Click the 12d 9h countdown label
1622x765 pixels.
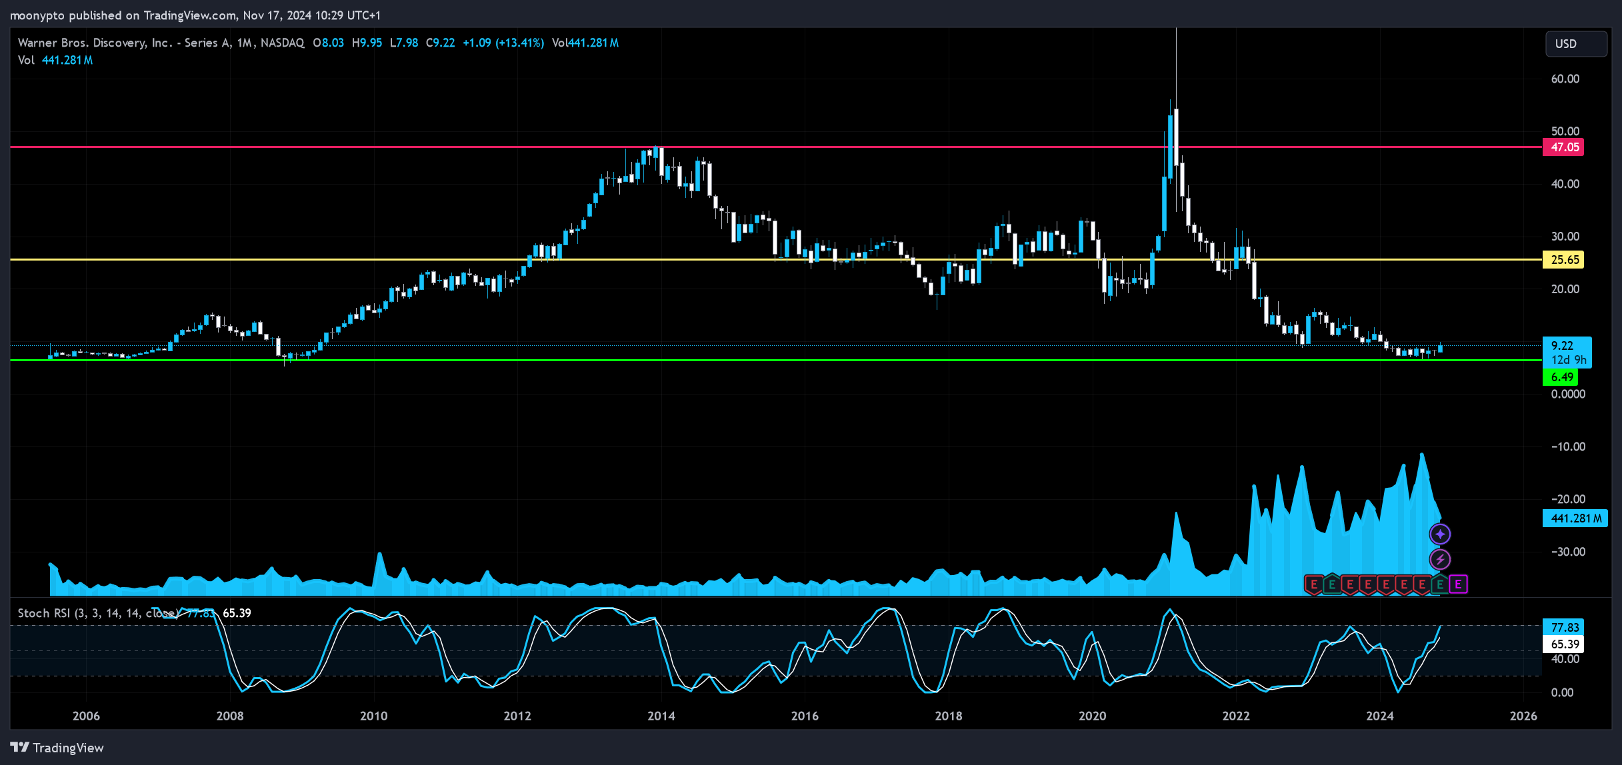pos(1569,360)
